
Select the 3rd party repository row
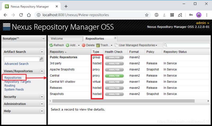[129, 63]
